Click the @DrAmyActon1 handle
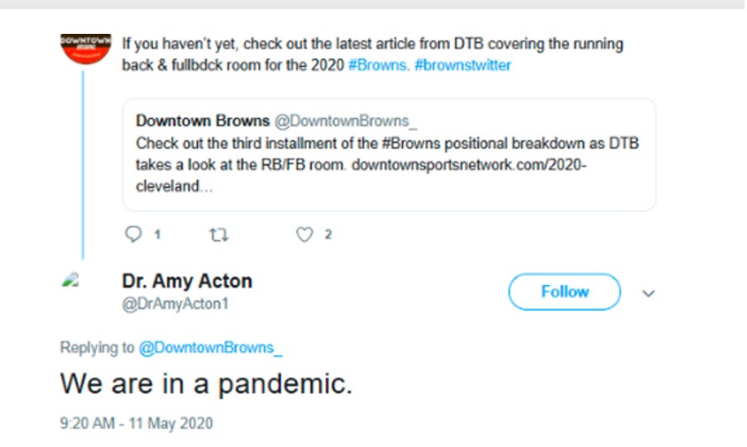Screen dimensions: 747x447 (175, 304)
